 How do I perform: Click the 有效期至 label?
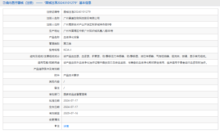(x=54, y=113)
